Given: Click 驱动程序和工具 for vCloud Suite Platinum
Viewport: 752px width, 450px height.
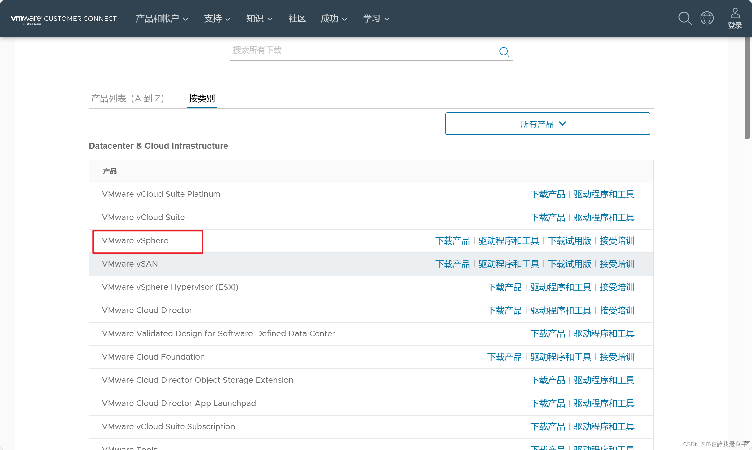Looking at the screenshot, I should (604, 194).
